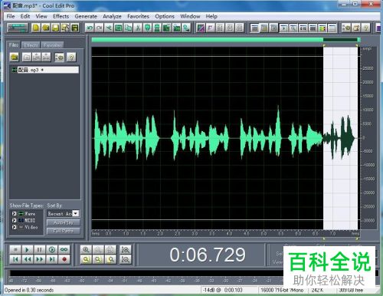Start playback with the Play button

coord(28,249)
